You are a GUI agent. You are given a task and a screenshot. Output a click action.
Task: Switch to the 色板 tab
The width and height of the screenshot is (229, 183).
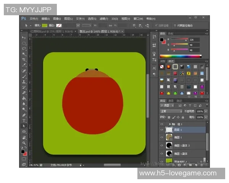coord(171,34)
